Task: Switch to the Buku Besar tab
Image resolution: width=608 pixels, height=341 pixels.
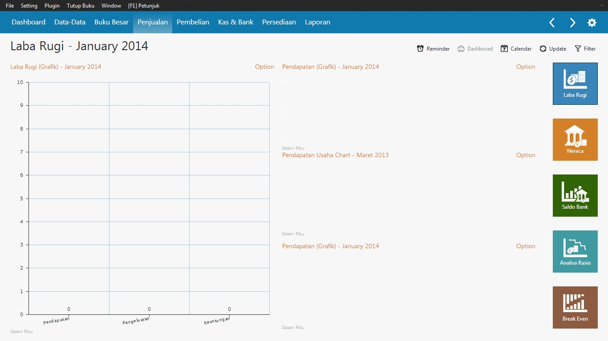Action: coord(111,22)
